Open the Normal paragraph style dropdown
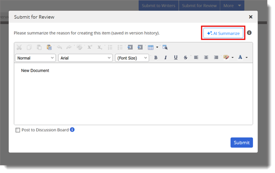This screenshot has height=173, width=275. coord(36,58)
